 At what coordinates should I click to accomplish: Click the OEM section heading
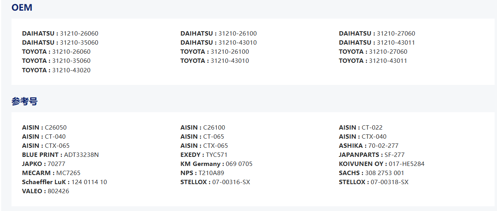[x=22, y=8]
